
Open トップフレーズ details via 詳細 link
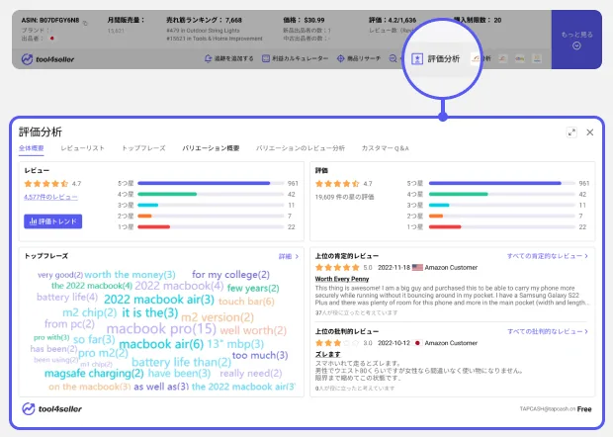click(289, 256)
